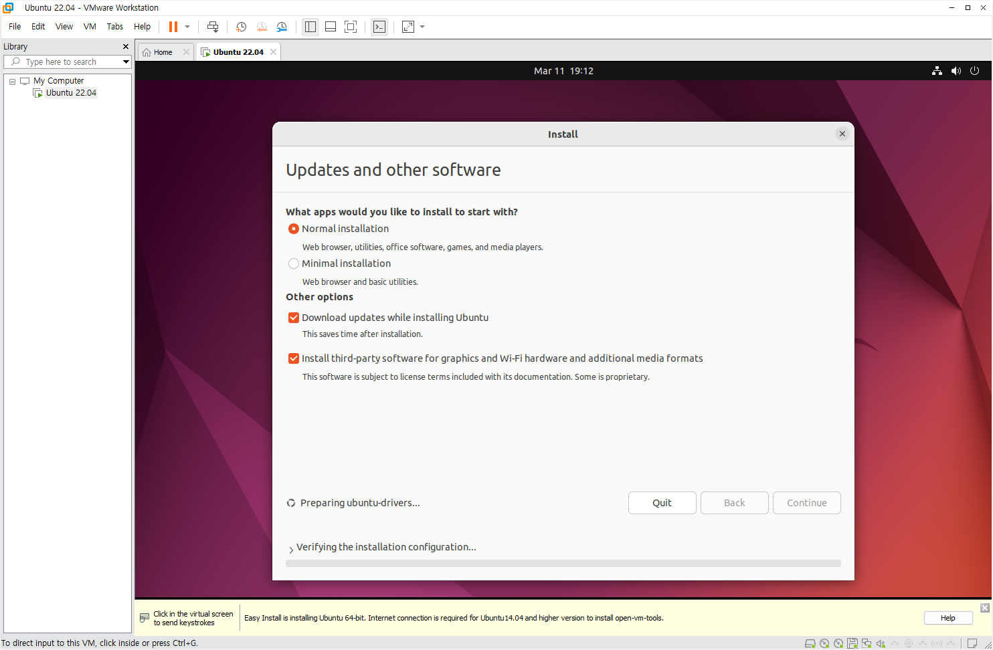Close the Home tab with its X
This screenshot has height=650, width=993.
tap(186, 52)
